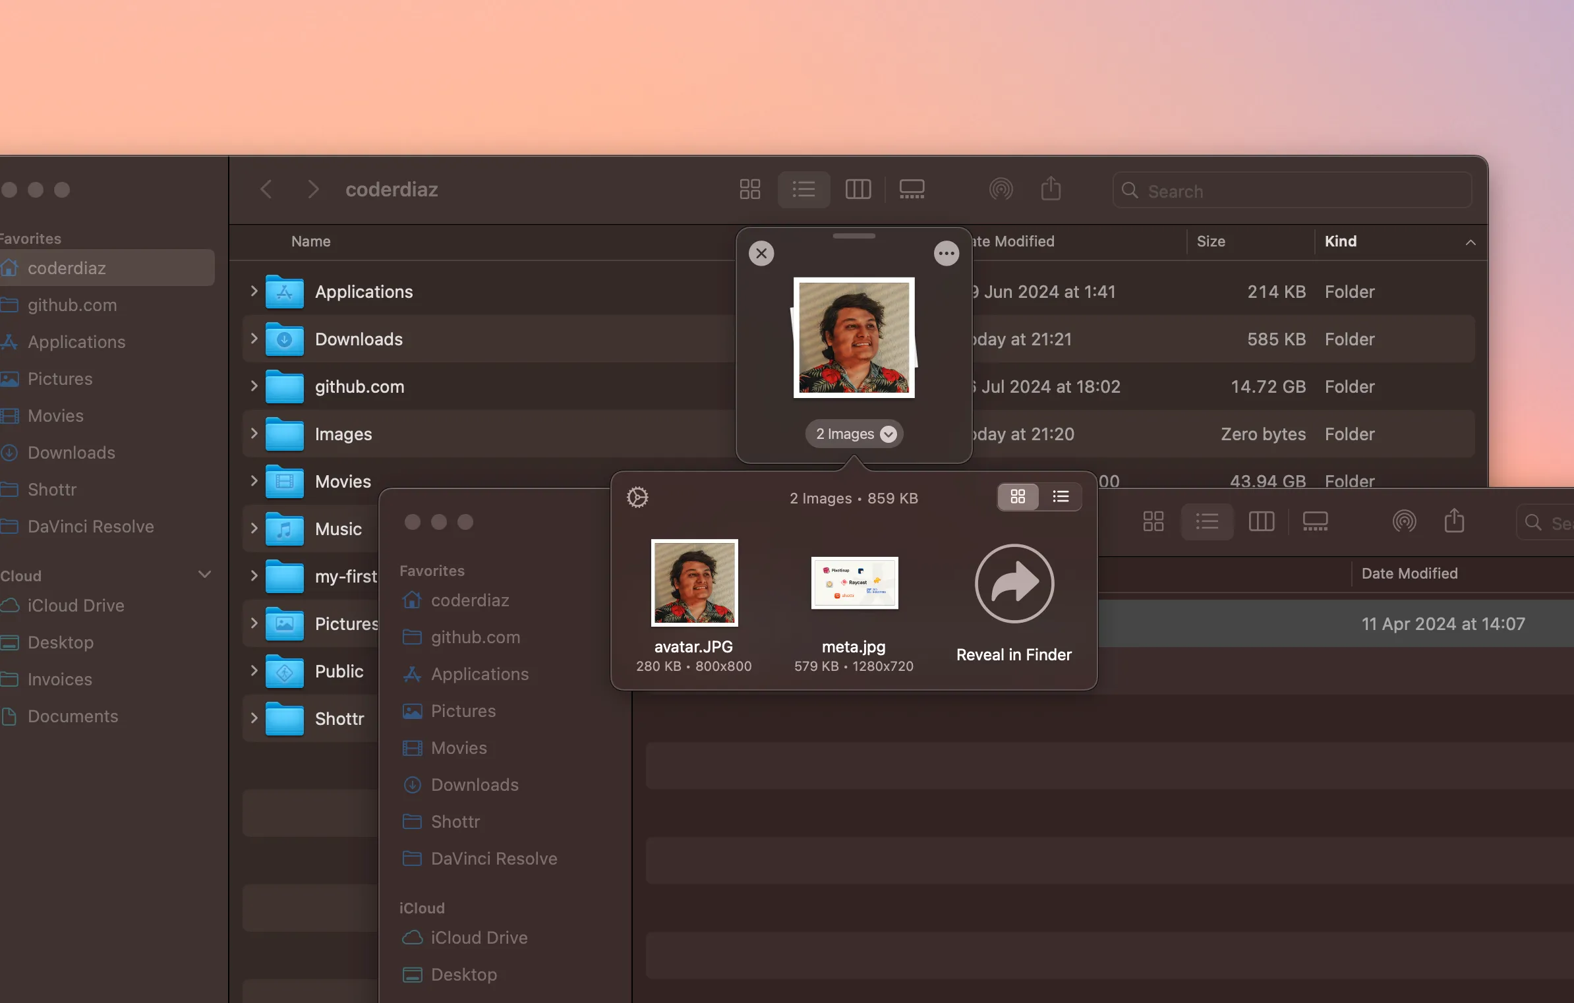Image resolution: width=1574 pixels, height=1003 pixels.
Task: Switch coderdiaz window to gallery view
Action: coord(912,190)
